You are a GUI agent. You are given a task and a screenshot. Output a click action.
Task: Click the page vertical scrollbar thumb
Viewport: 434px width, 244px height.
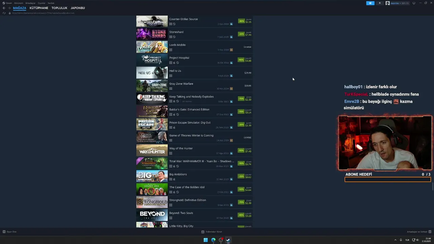click(433, 187)
